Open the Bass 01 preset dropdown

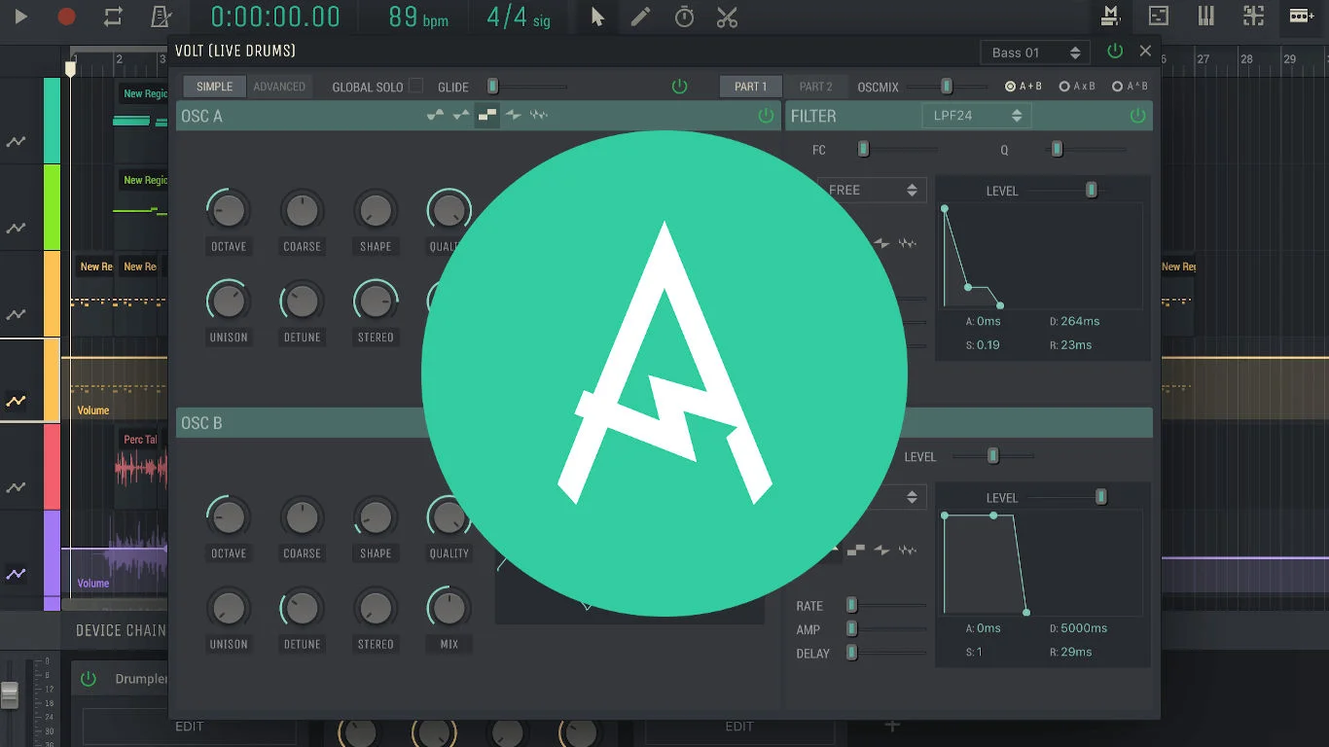point(1035,53)
